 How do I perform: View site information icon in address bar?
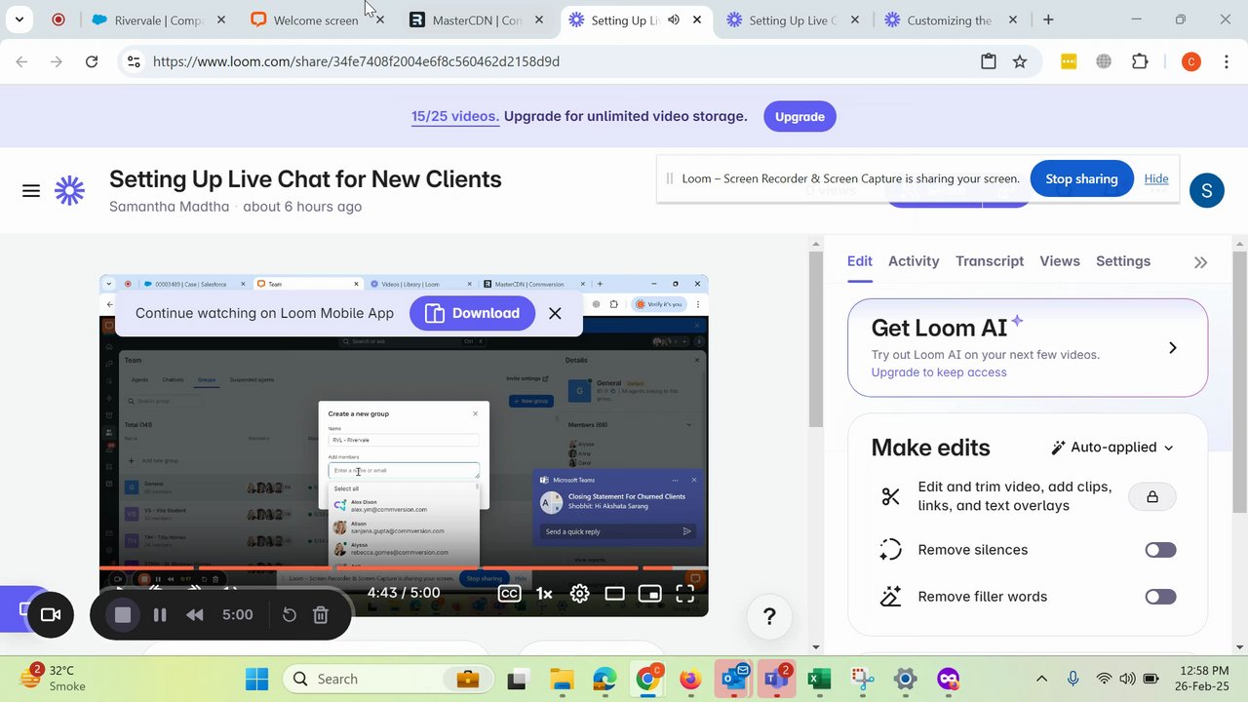[134, 61]
